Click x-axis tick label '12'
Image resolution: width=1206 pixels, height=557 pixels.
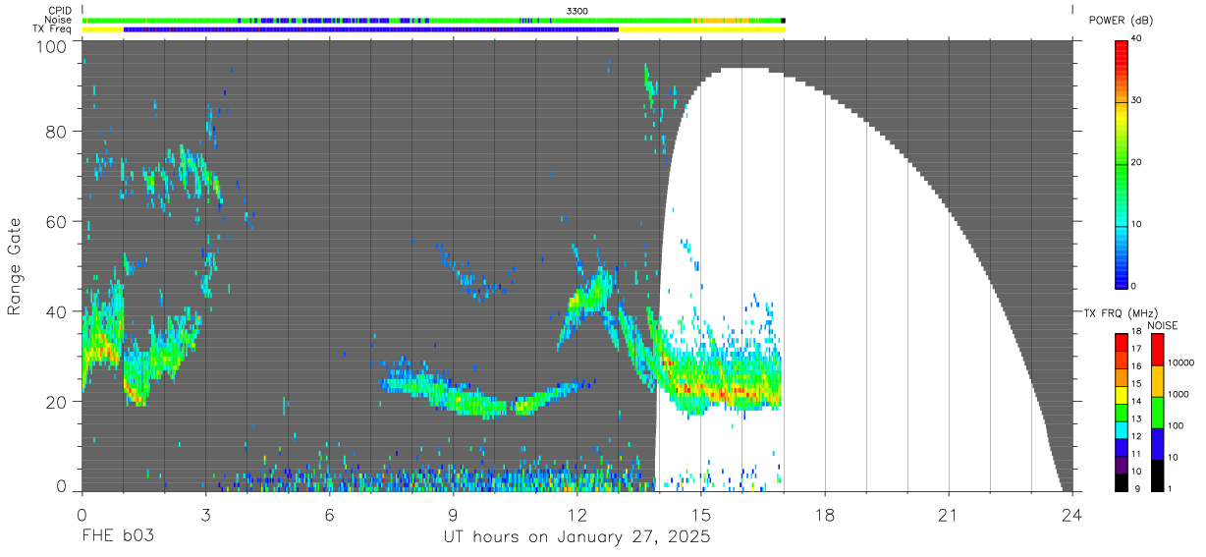pyautogui.click(x=576, y=514)
